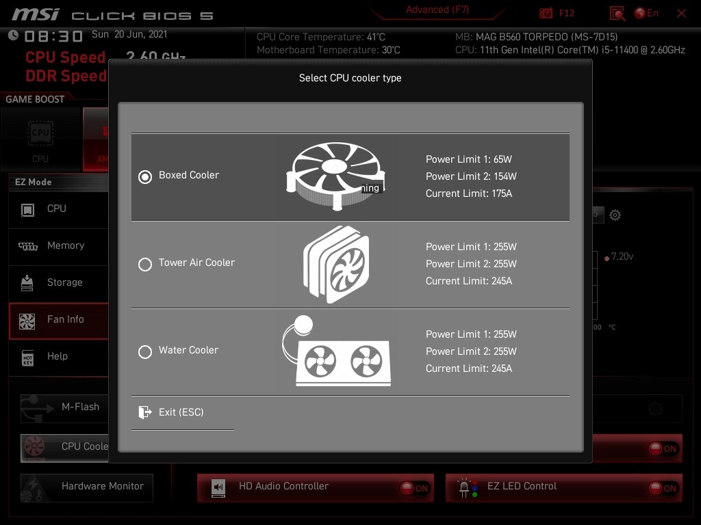Image resolution: width=701 pixels, height=525 pixels.
Task: Click the Storage drive icon
Action: pyautogui.click(x=27, y=283)
